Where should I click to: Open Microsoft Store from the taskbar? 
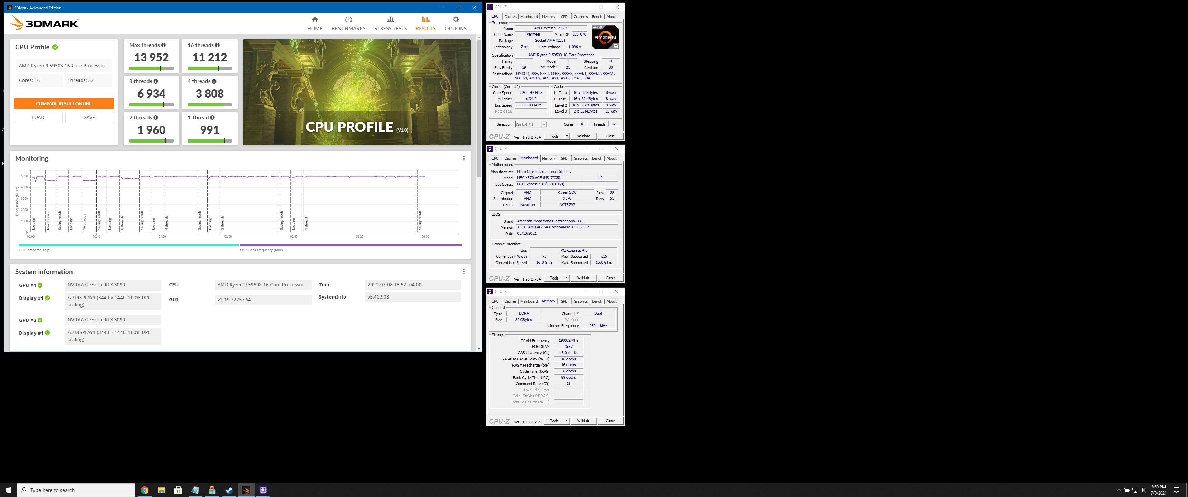click(x=179, y=490)
